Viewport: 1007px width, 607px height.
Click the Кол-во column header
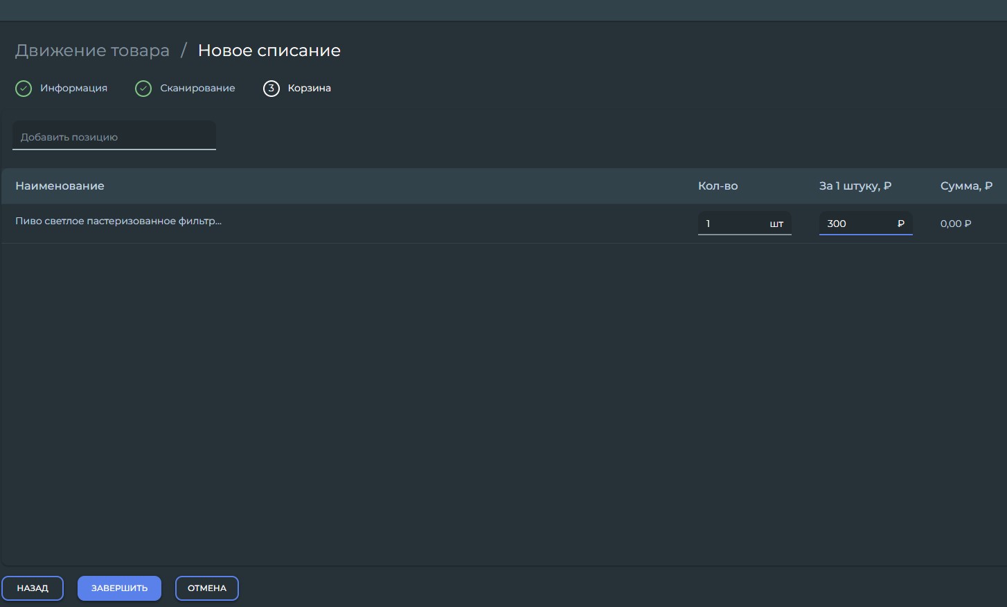click(x=718, y=186)
